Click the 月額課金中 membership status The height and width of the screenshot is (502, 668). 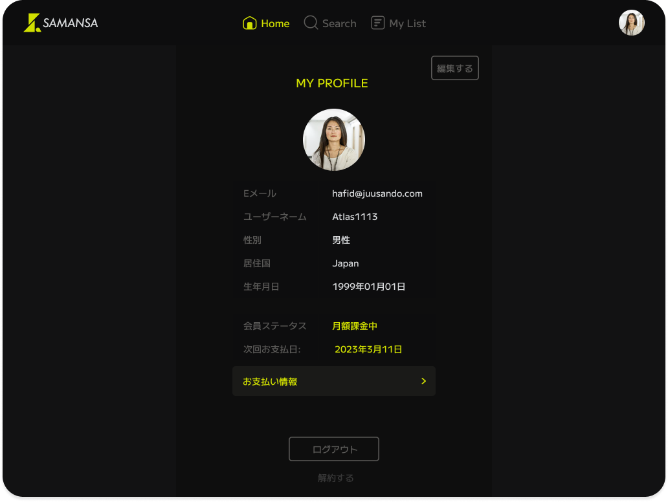coord(354,326)
